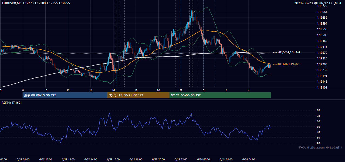Click price axis value 1.19235
The height and width of the screenshot is (162, 345).
click(x=322, y=70)
